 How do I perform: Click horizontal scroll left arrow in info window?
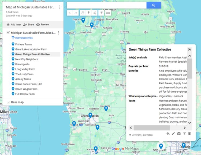tap(131, 128)
